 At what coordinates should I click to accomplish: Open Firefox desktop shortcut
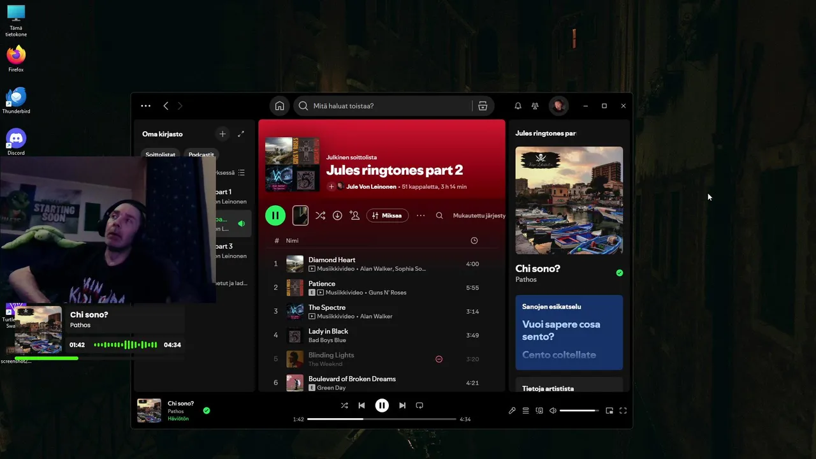point(16,59)
